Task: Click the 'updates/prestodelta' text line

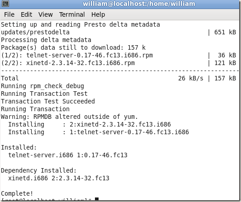Action: 35,32
